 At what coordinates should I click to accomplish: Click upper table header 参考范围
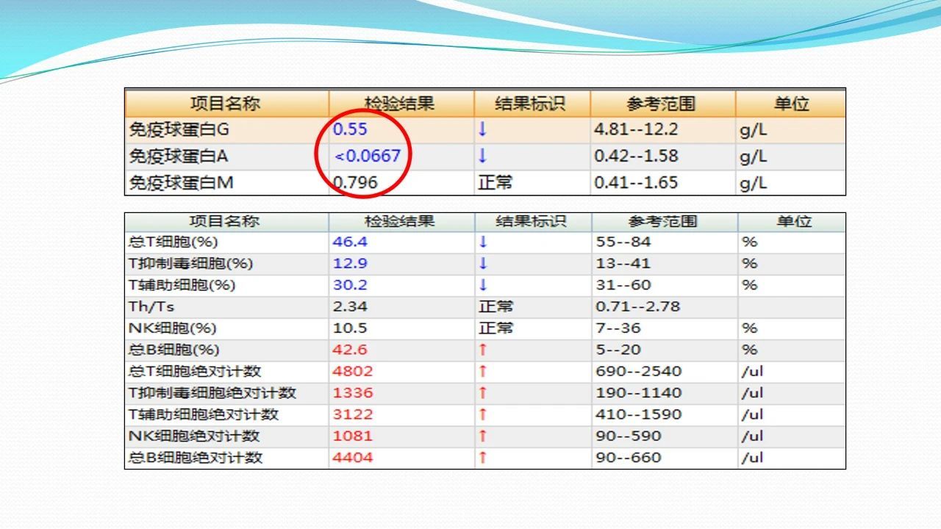pyautogui.click(x=661, y=104)
